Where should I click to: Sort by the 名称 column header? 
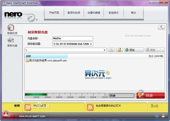[x=46, y=56]
